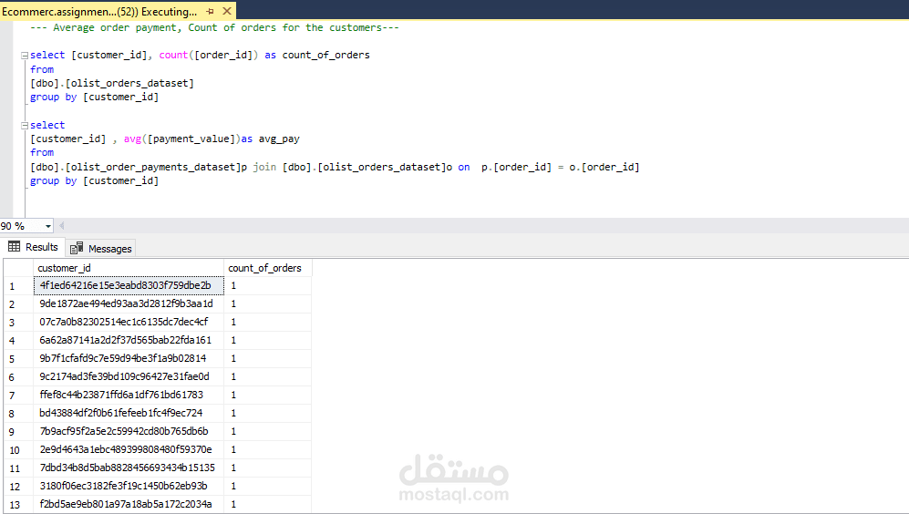Click the avg keyword in the second query
Image resolution: width=909 pixels, height=514 pixels.
(132, 139)
